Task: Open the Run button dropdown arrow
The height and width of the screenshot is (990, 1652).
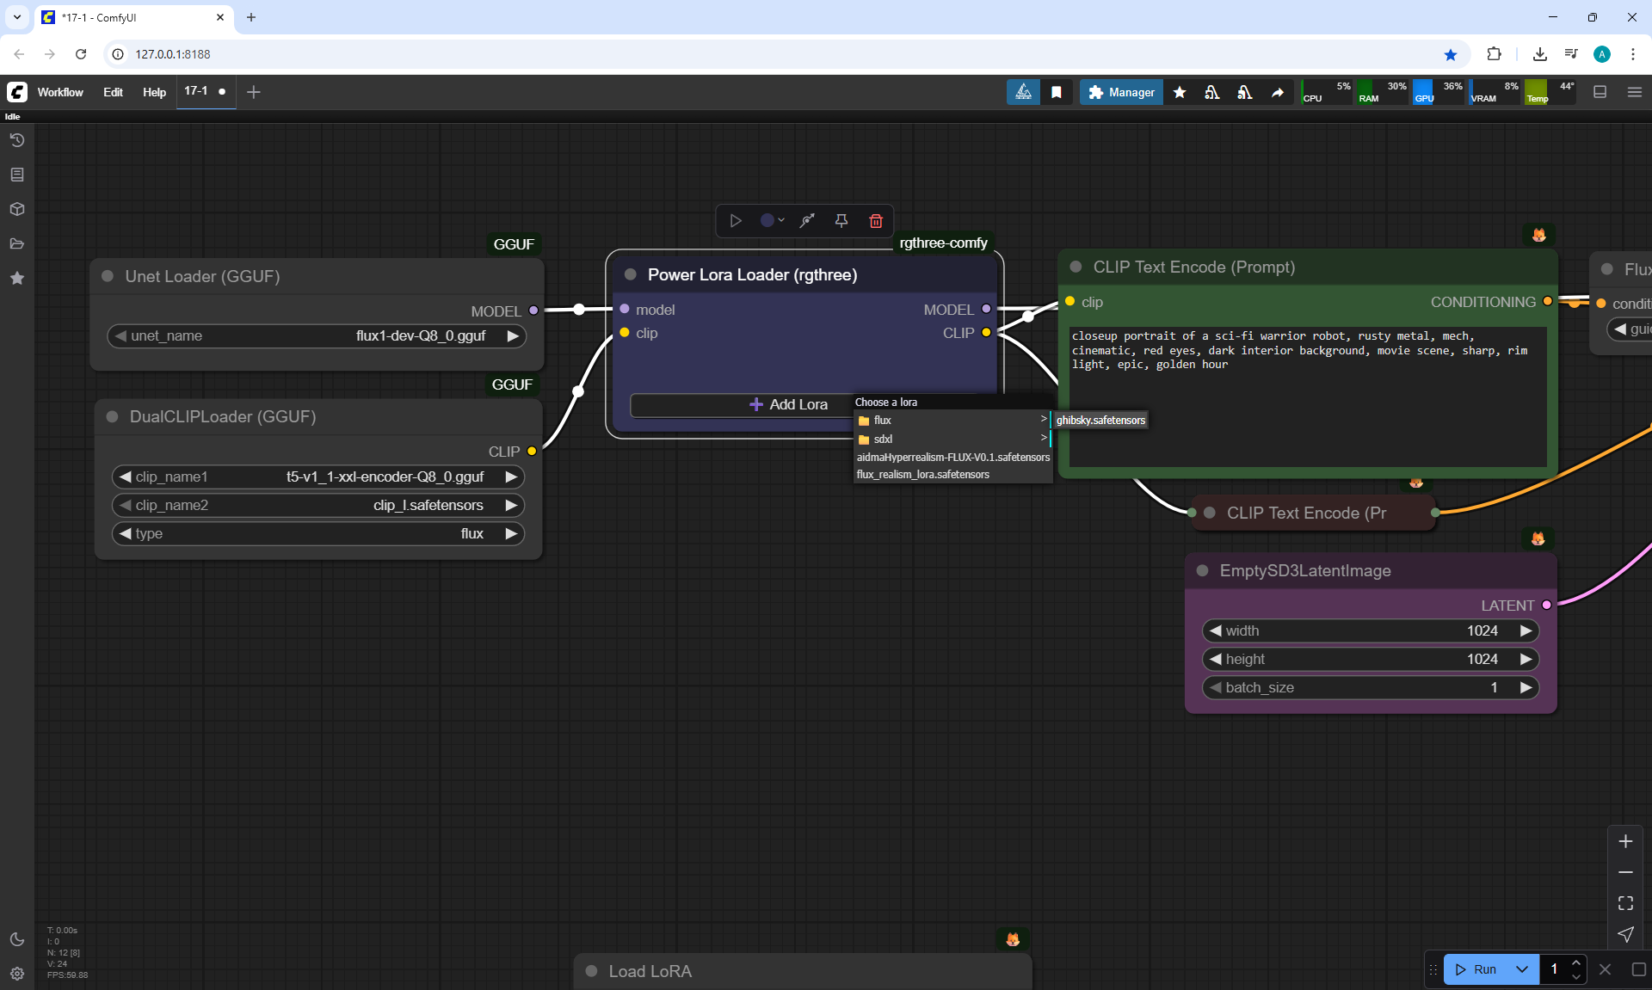Action: (1521, 969)
